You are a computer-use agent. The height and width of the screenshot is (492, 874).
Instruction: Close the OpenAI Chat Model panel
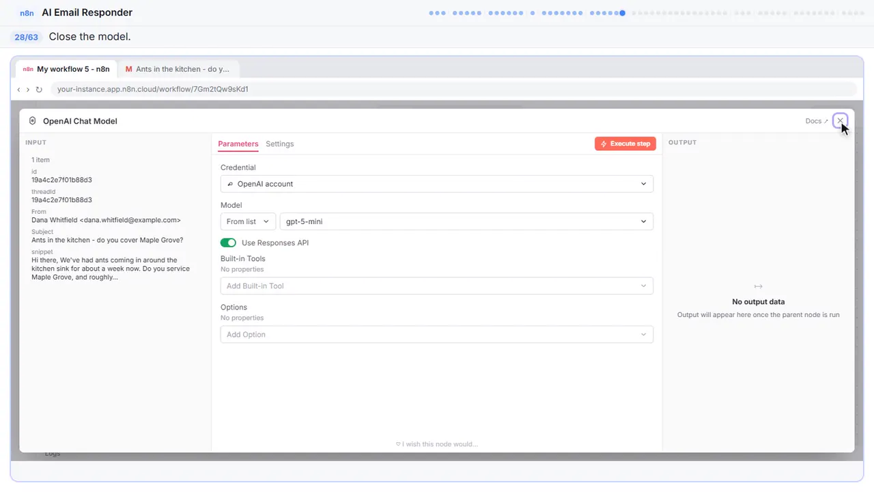click(840, 121)
